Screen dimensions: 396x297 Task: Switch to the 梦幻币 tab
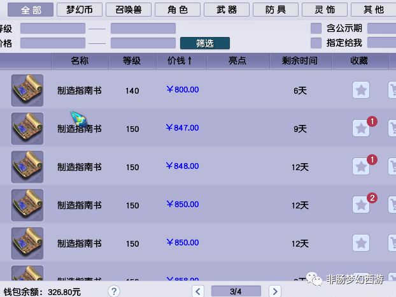point(80,10)
